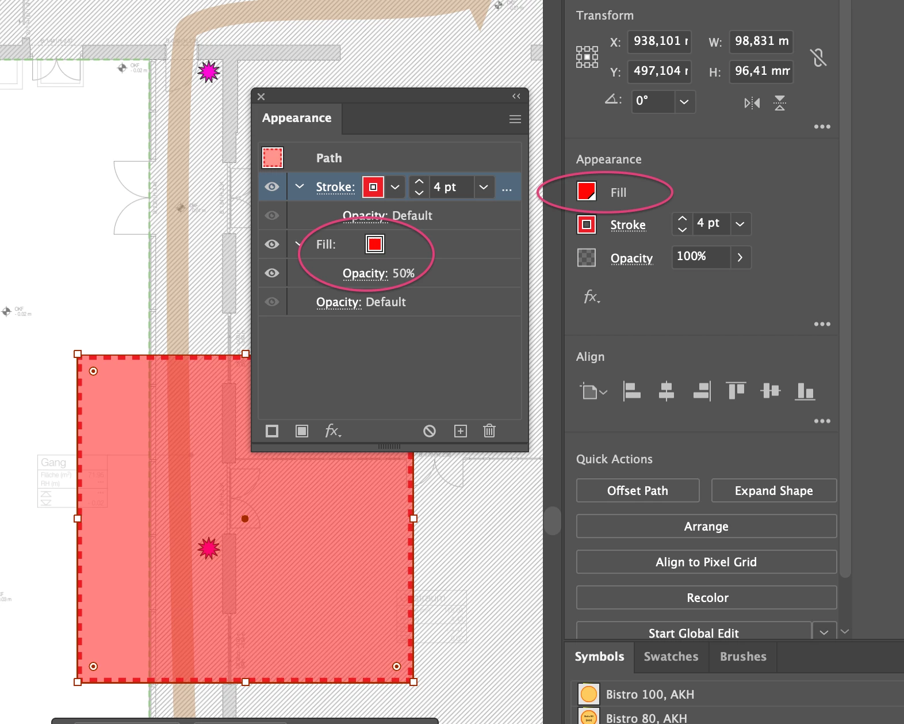904x724 pixels.
Task: Align selection horizontal center
Action: point(666,391)
